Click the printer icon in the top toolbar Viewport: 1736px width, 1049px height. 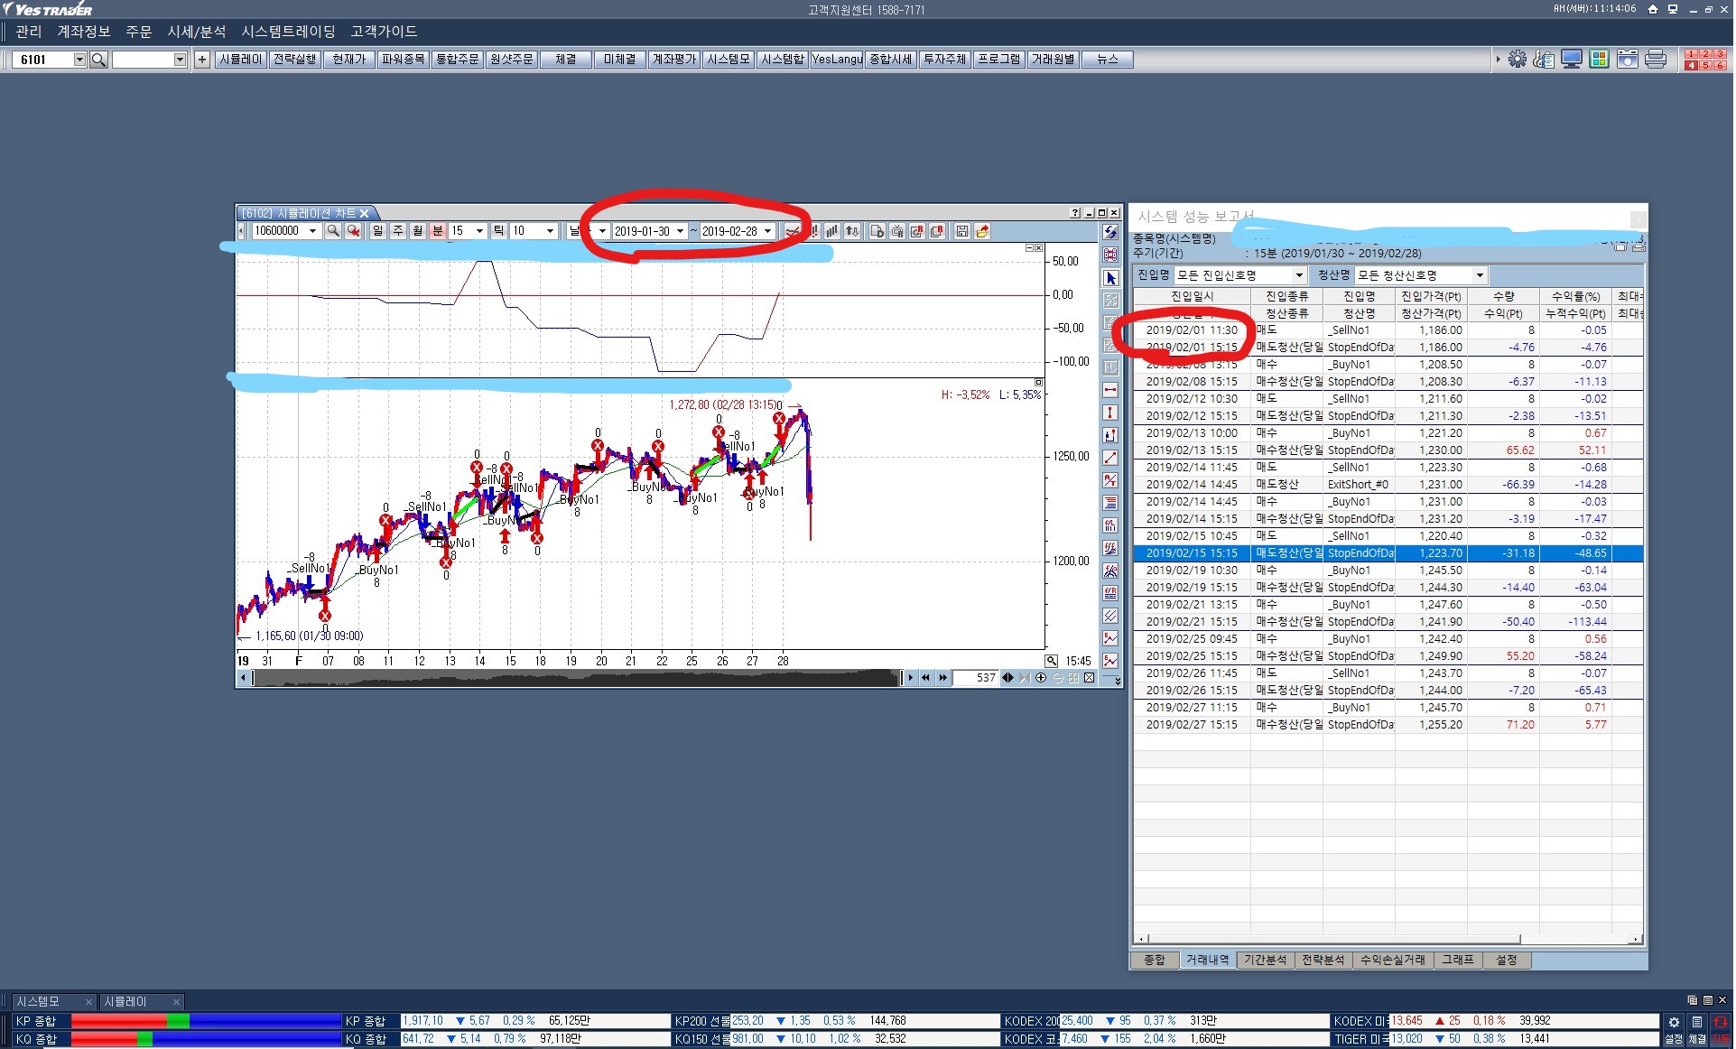pyautogui.click(x=1656, y=60)
